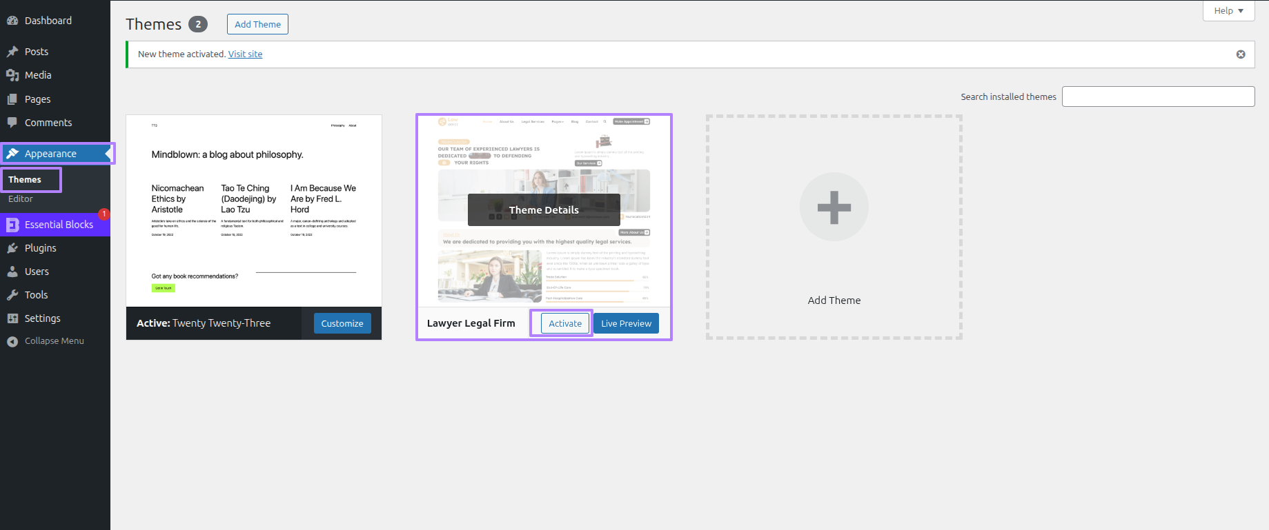1269x530 pixels.
Task: Collapse the admin sidebar menu
Action: tap(46, 341)
